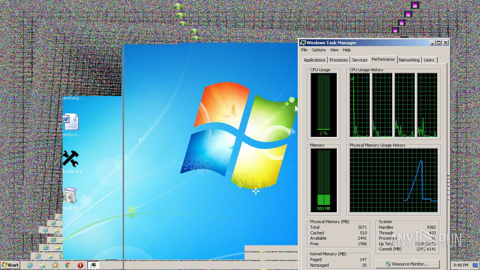The height and width of the screenshot is (270, 480).
Task: Select the toolkit.exe desktop icon
Action: click(71, 162)
